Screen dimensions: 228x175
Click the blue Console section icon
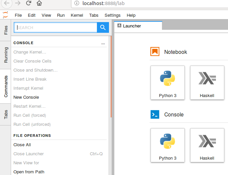pyautogui.click(x=155, y=114)
